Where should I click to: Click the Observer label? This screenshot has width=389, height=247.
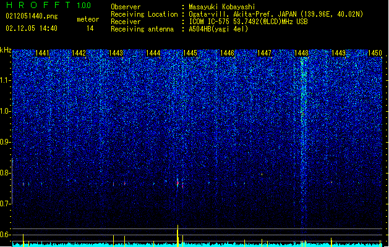coord(126,7)
